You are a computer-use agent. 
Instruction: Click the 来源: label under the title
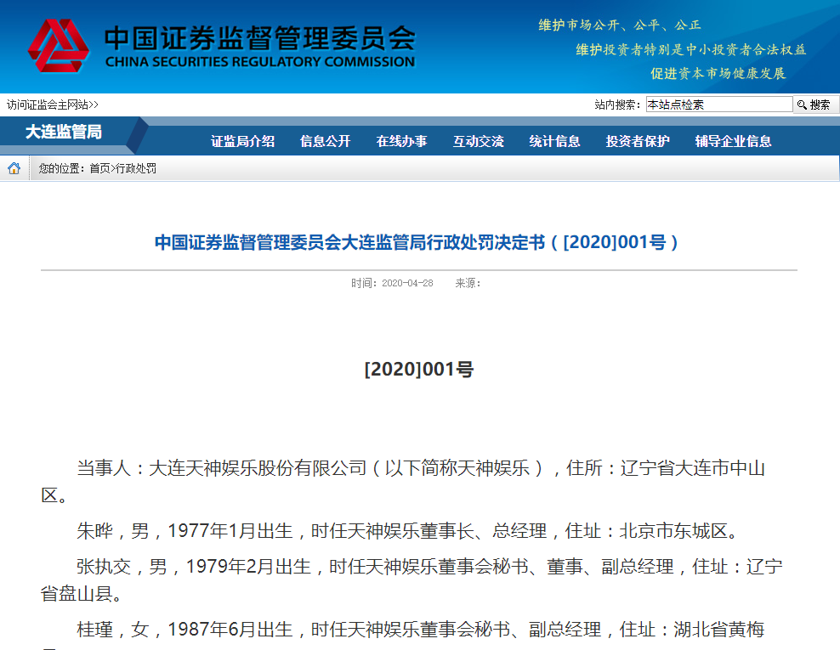point(468,283)
